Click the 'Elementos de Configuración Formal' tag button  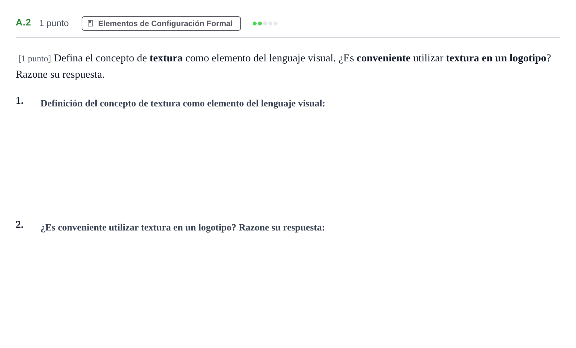pyautogui.click(x=161, y=24)
